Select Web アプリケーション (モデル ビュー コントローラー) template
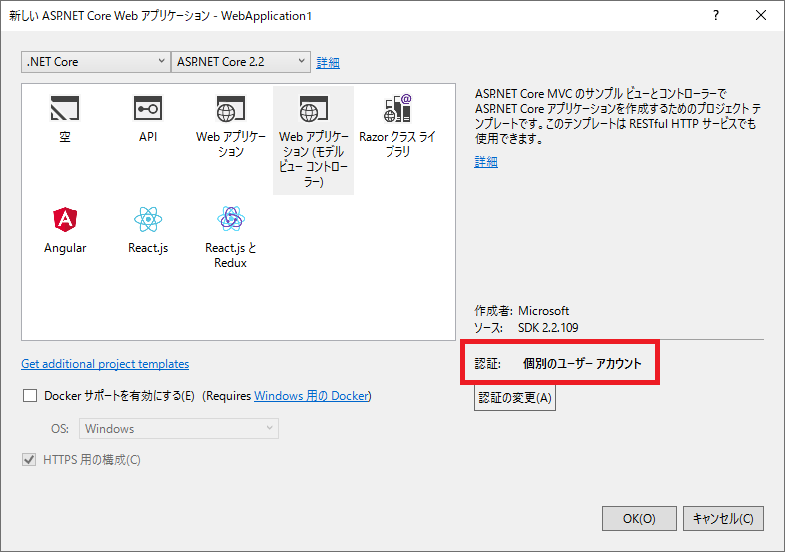785x552 pixels. pyautogui.click(x=313, y=140)
